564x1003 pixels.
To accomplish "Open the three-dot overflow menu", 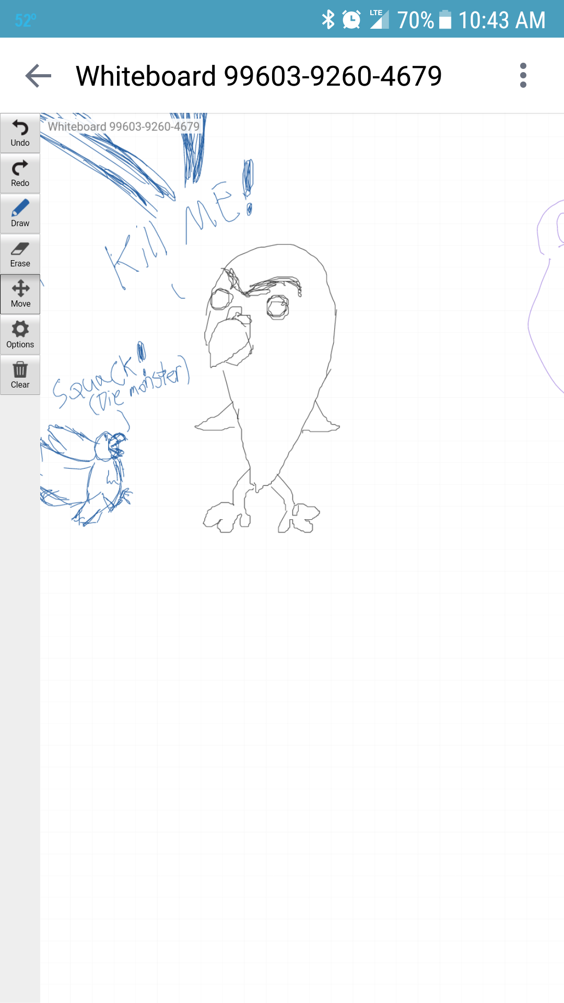I will coord(523,76).
